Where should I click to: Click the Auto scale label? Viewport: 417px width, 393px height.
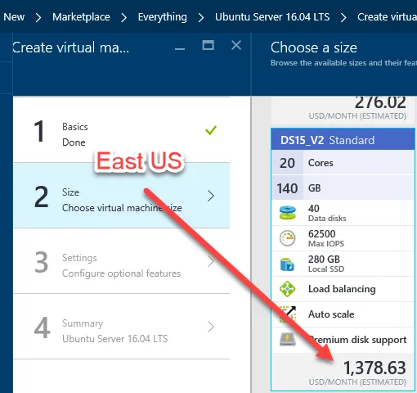coord(331,314)
